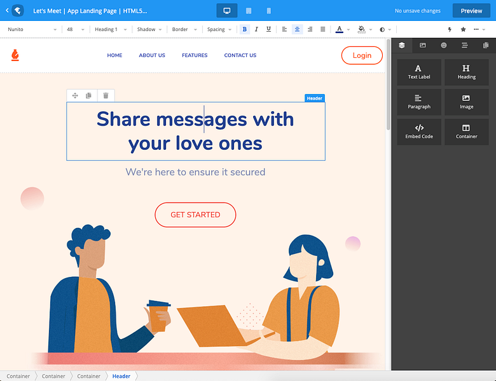Switch to mobile preview mode
This screenshot has width=496, height=381.
[x=268, y=11]
